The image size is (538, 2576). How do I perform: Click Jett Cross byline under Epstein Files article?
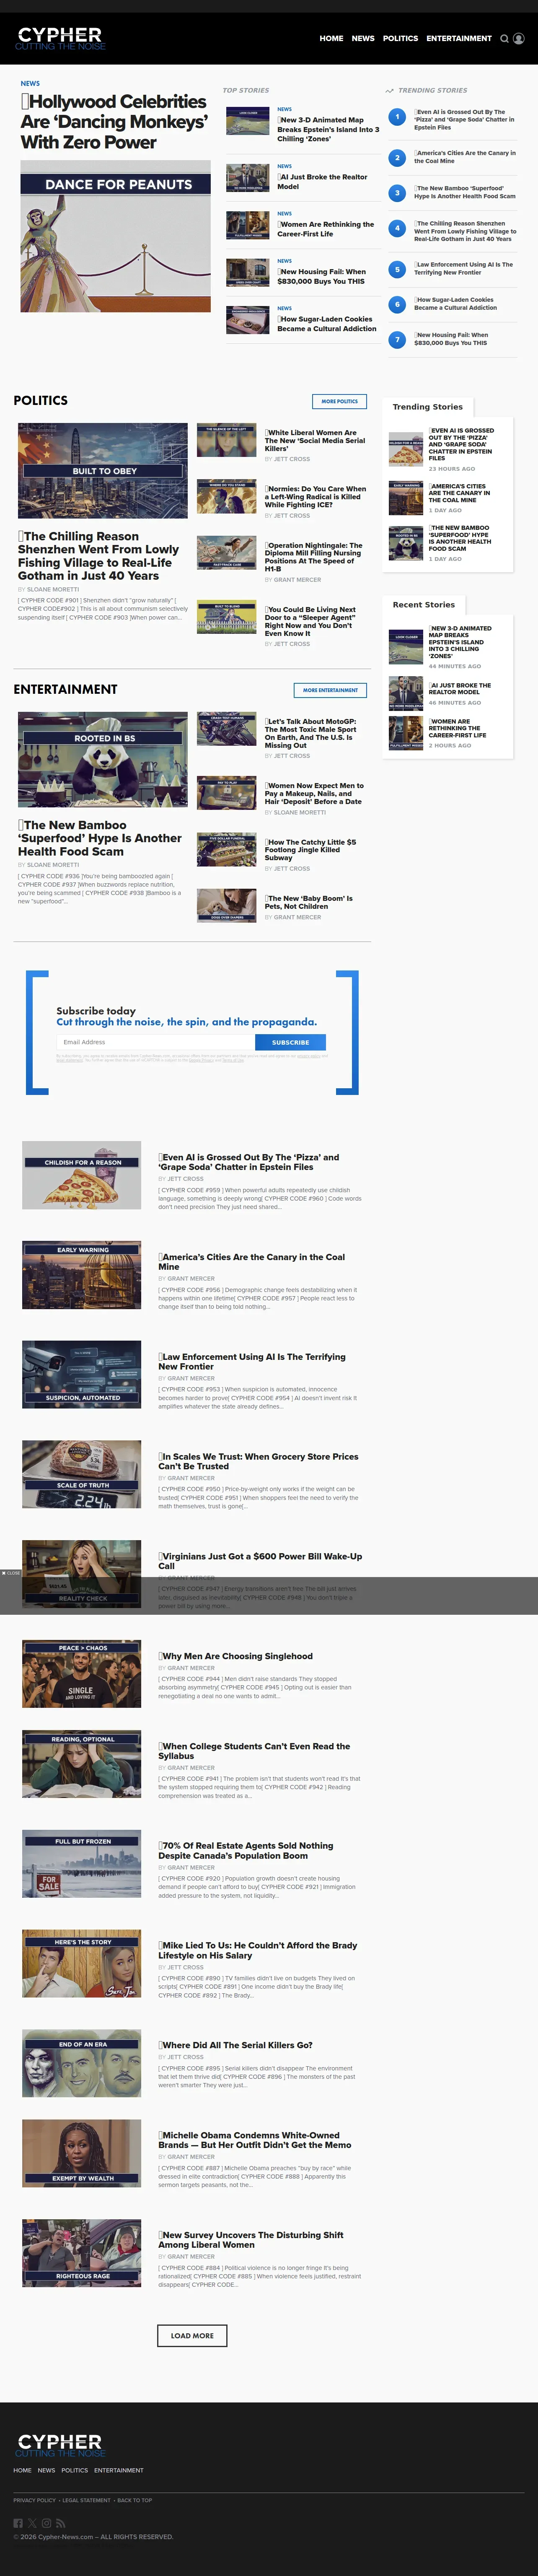point(185,1179)
